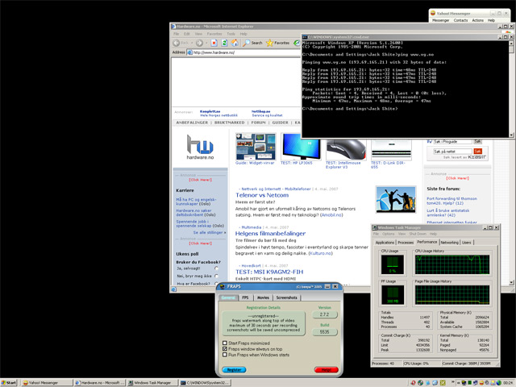The width and height of the screenshot is (516, 387).
Task: Open the Forward button history dropdown arrow
Action: pos(206,43)
